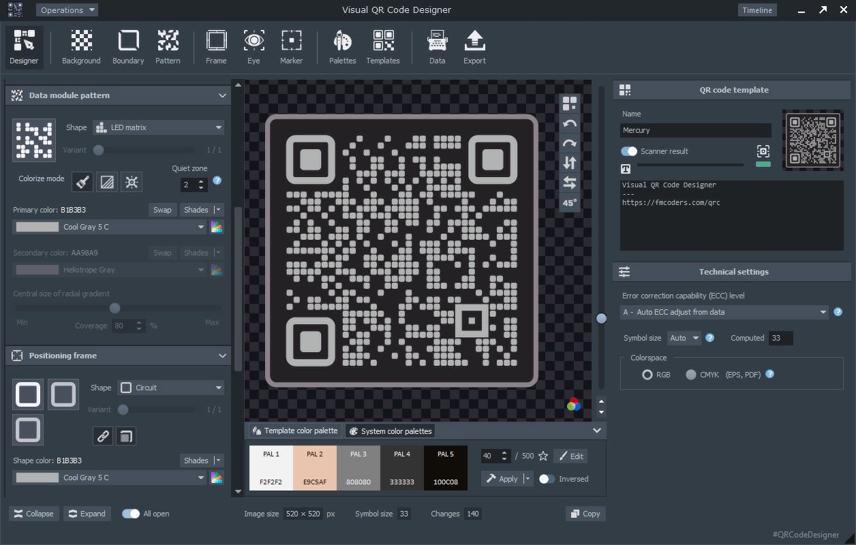The width and height of the screenshot is (856, 545).
Task: Open the Pattern tool
Action: point(168,48)
